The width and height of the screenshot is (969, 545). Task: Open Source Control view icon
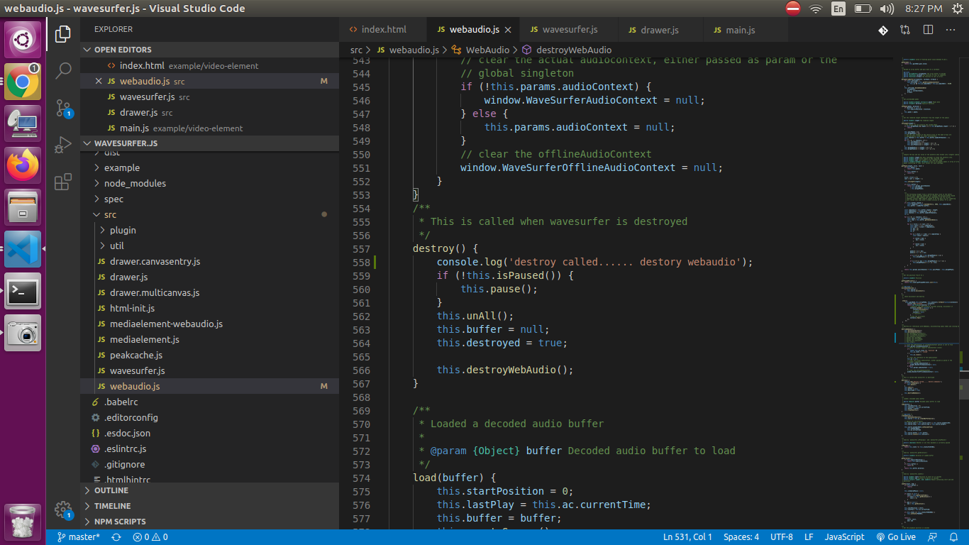[63, 108]
